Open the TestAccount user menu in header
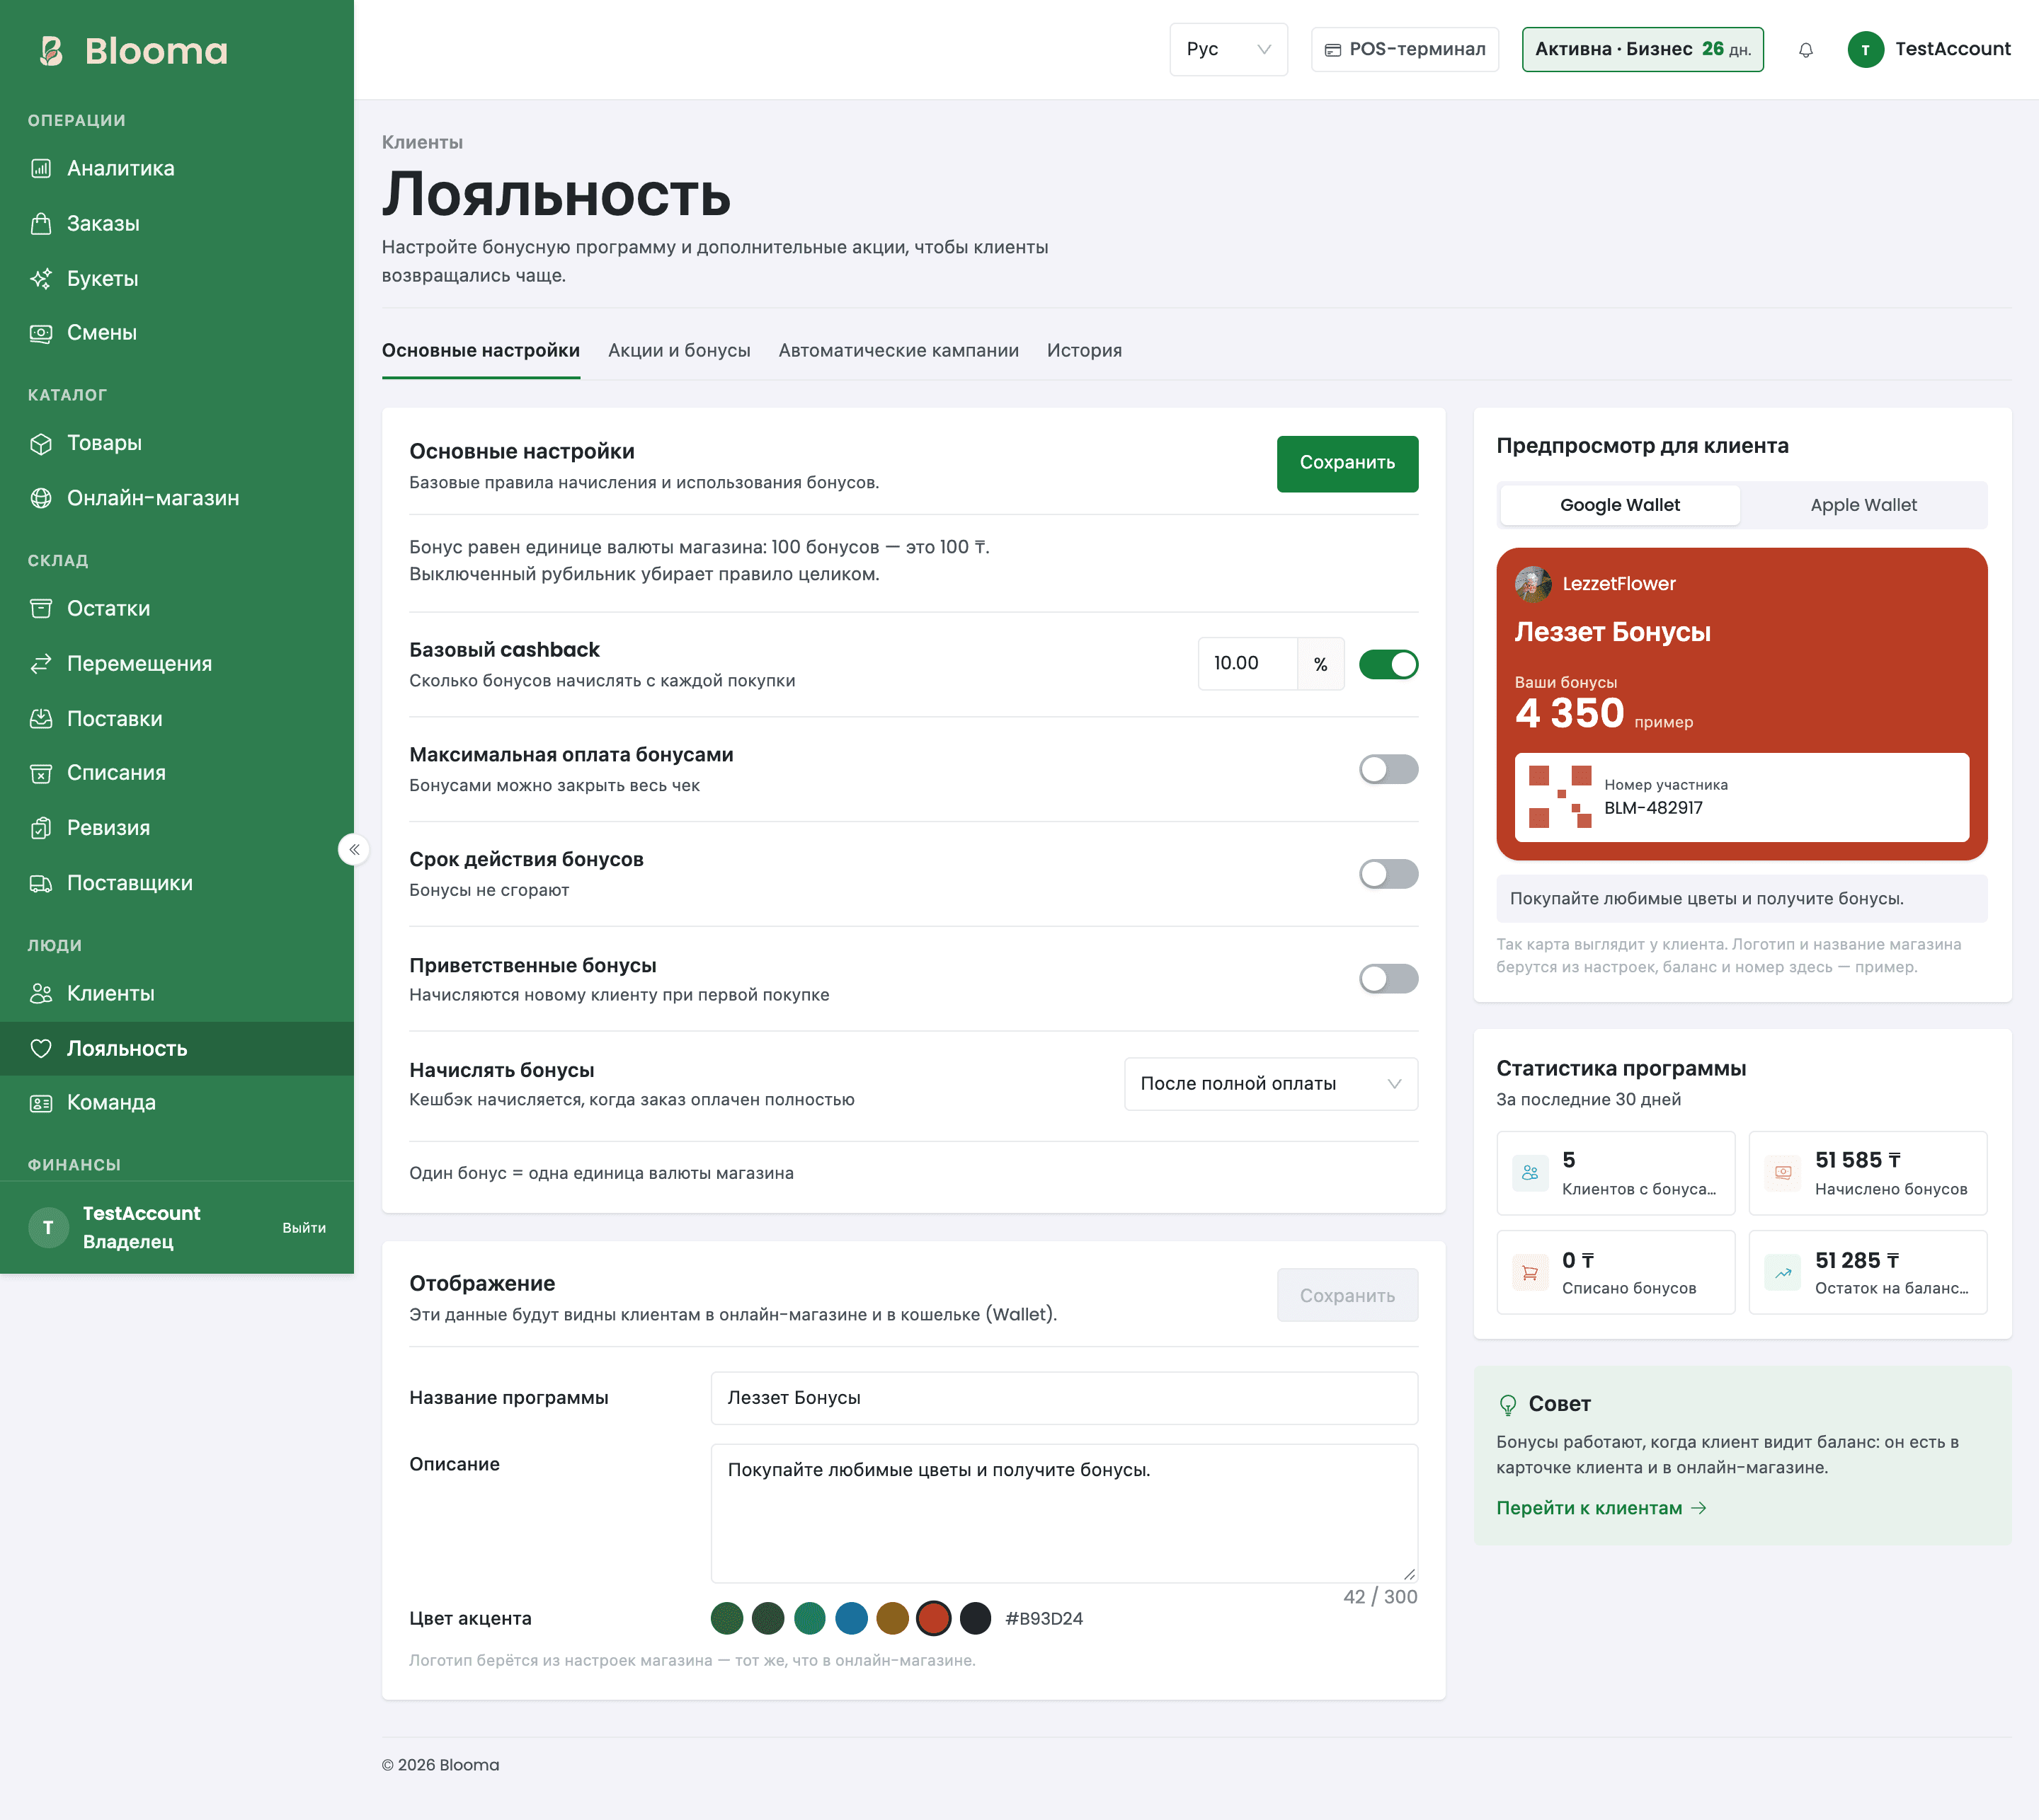The image size is (2039, 1820). pyautogui.click(x=1929, y=49)
